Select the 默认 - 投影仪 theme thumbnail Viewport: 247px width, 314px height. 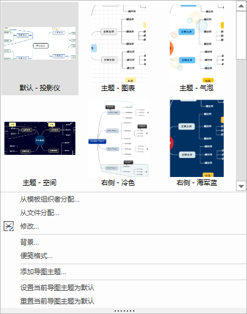pyautogui.click(x=40, y=49)
